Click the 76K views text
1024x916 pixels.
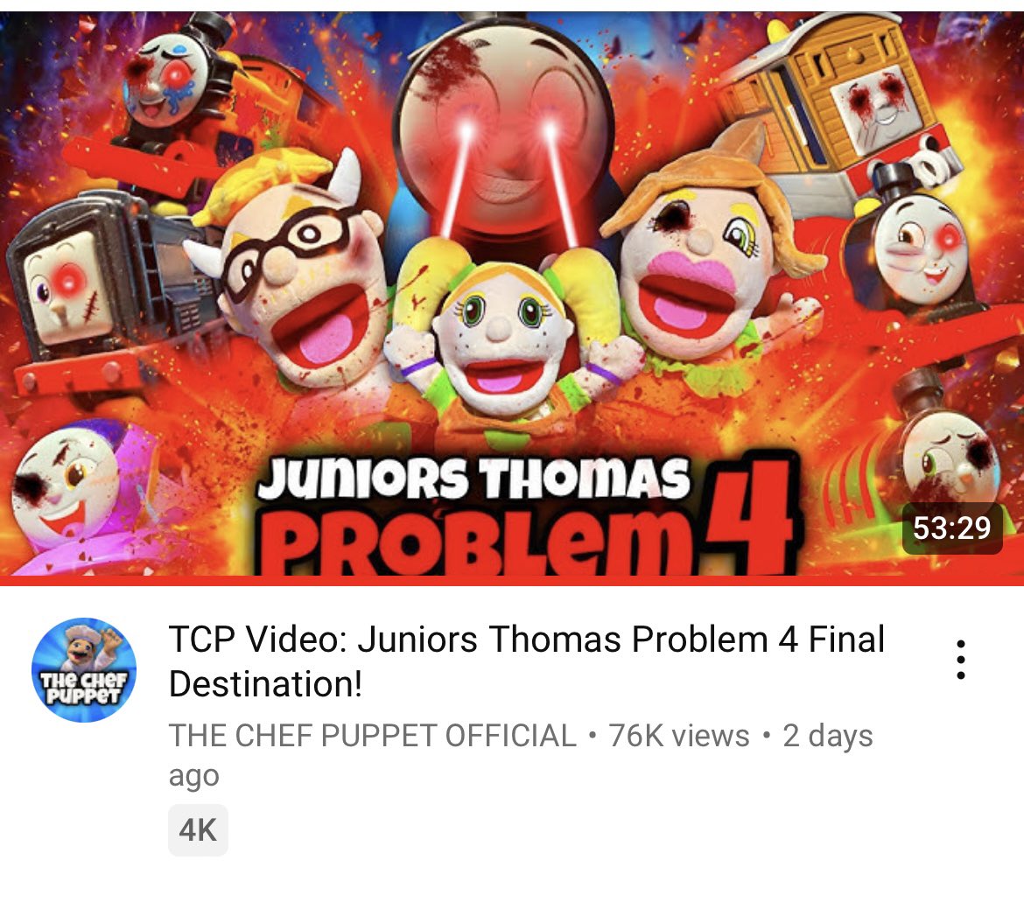pos(679,736)
